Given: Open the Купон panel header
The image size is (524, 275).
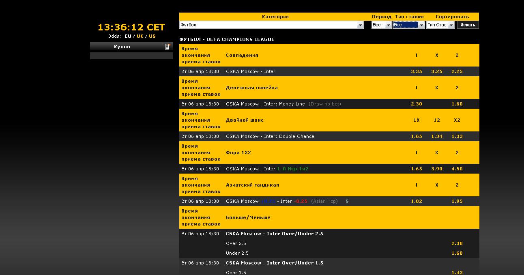Looking at the screenshot, I should 131,47.
